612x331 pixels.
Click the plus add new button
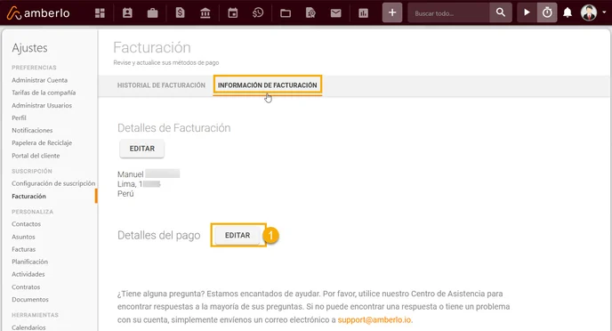[x=392, y=12]
